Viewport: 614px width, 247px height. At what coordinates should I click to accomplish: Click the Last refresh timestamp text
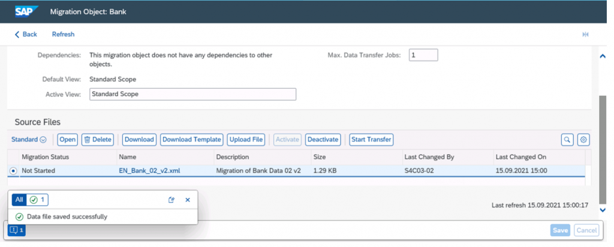(540, 204)
